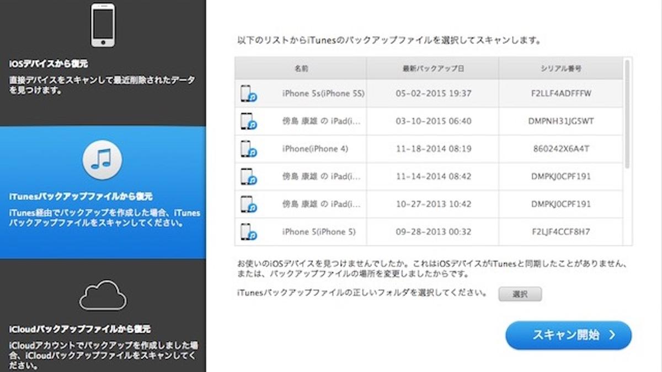The width and height of the screenshot is (662, 372).
Task: Select the iPhone(iPhone 4) name
Action: 315,149
